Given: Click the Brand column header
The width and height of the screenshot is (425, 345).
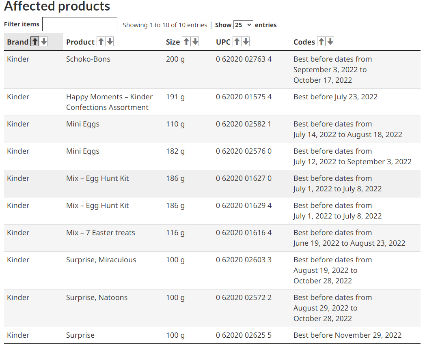Looking at the screenshot, I should pyautogui.click(x=17, y=42).
